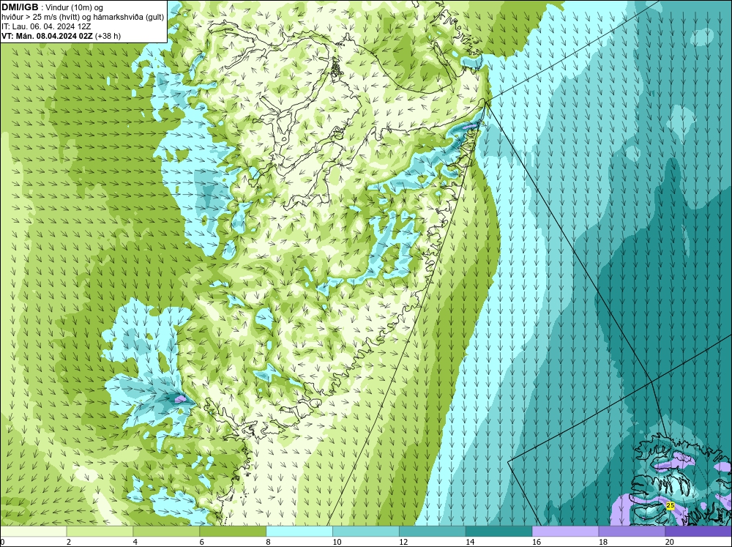Click the legend label 16

[x=537, y=542]
